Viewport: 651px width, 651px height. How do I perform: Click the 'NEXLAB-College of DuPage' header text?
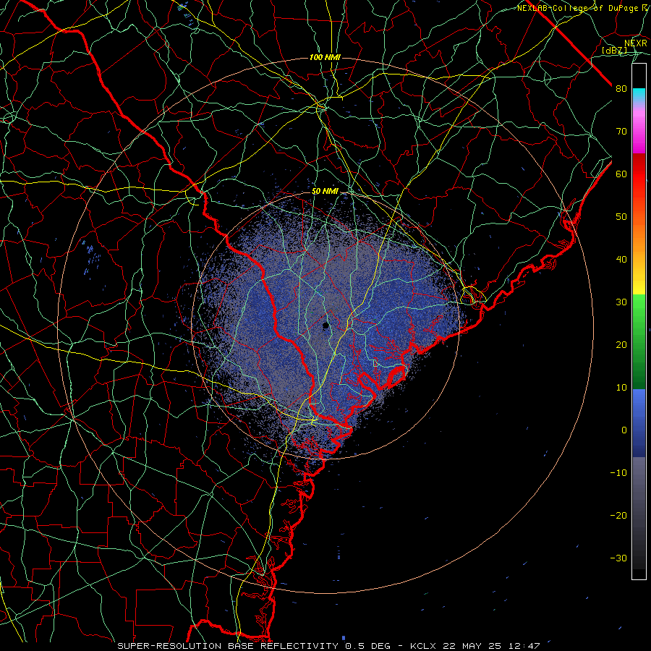[576, 8]
